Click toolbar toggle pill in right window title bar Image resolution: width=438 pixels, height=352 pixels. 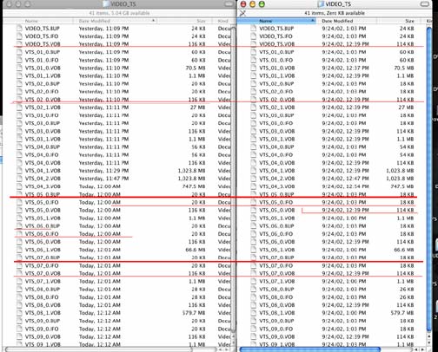point(425,4)
